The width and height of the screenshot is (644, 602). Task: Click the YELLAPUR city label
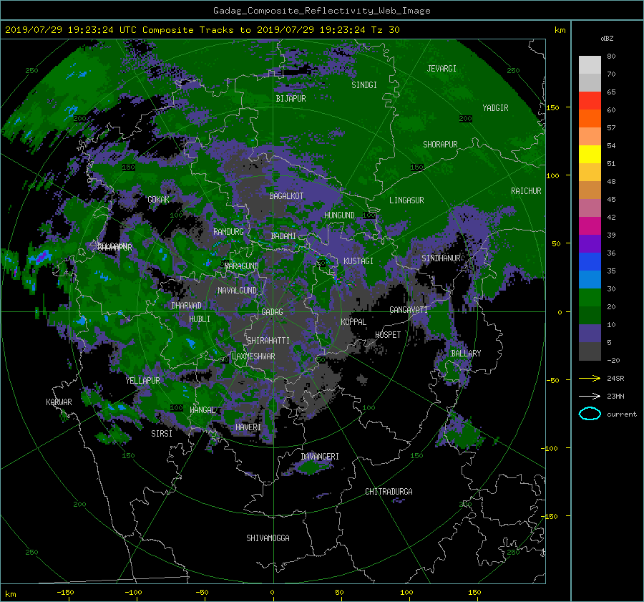pos(142,381)
